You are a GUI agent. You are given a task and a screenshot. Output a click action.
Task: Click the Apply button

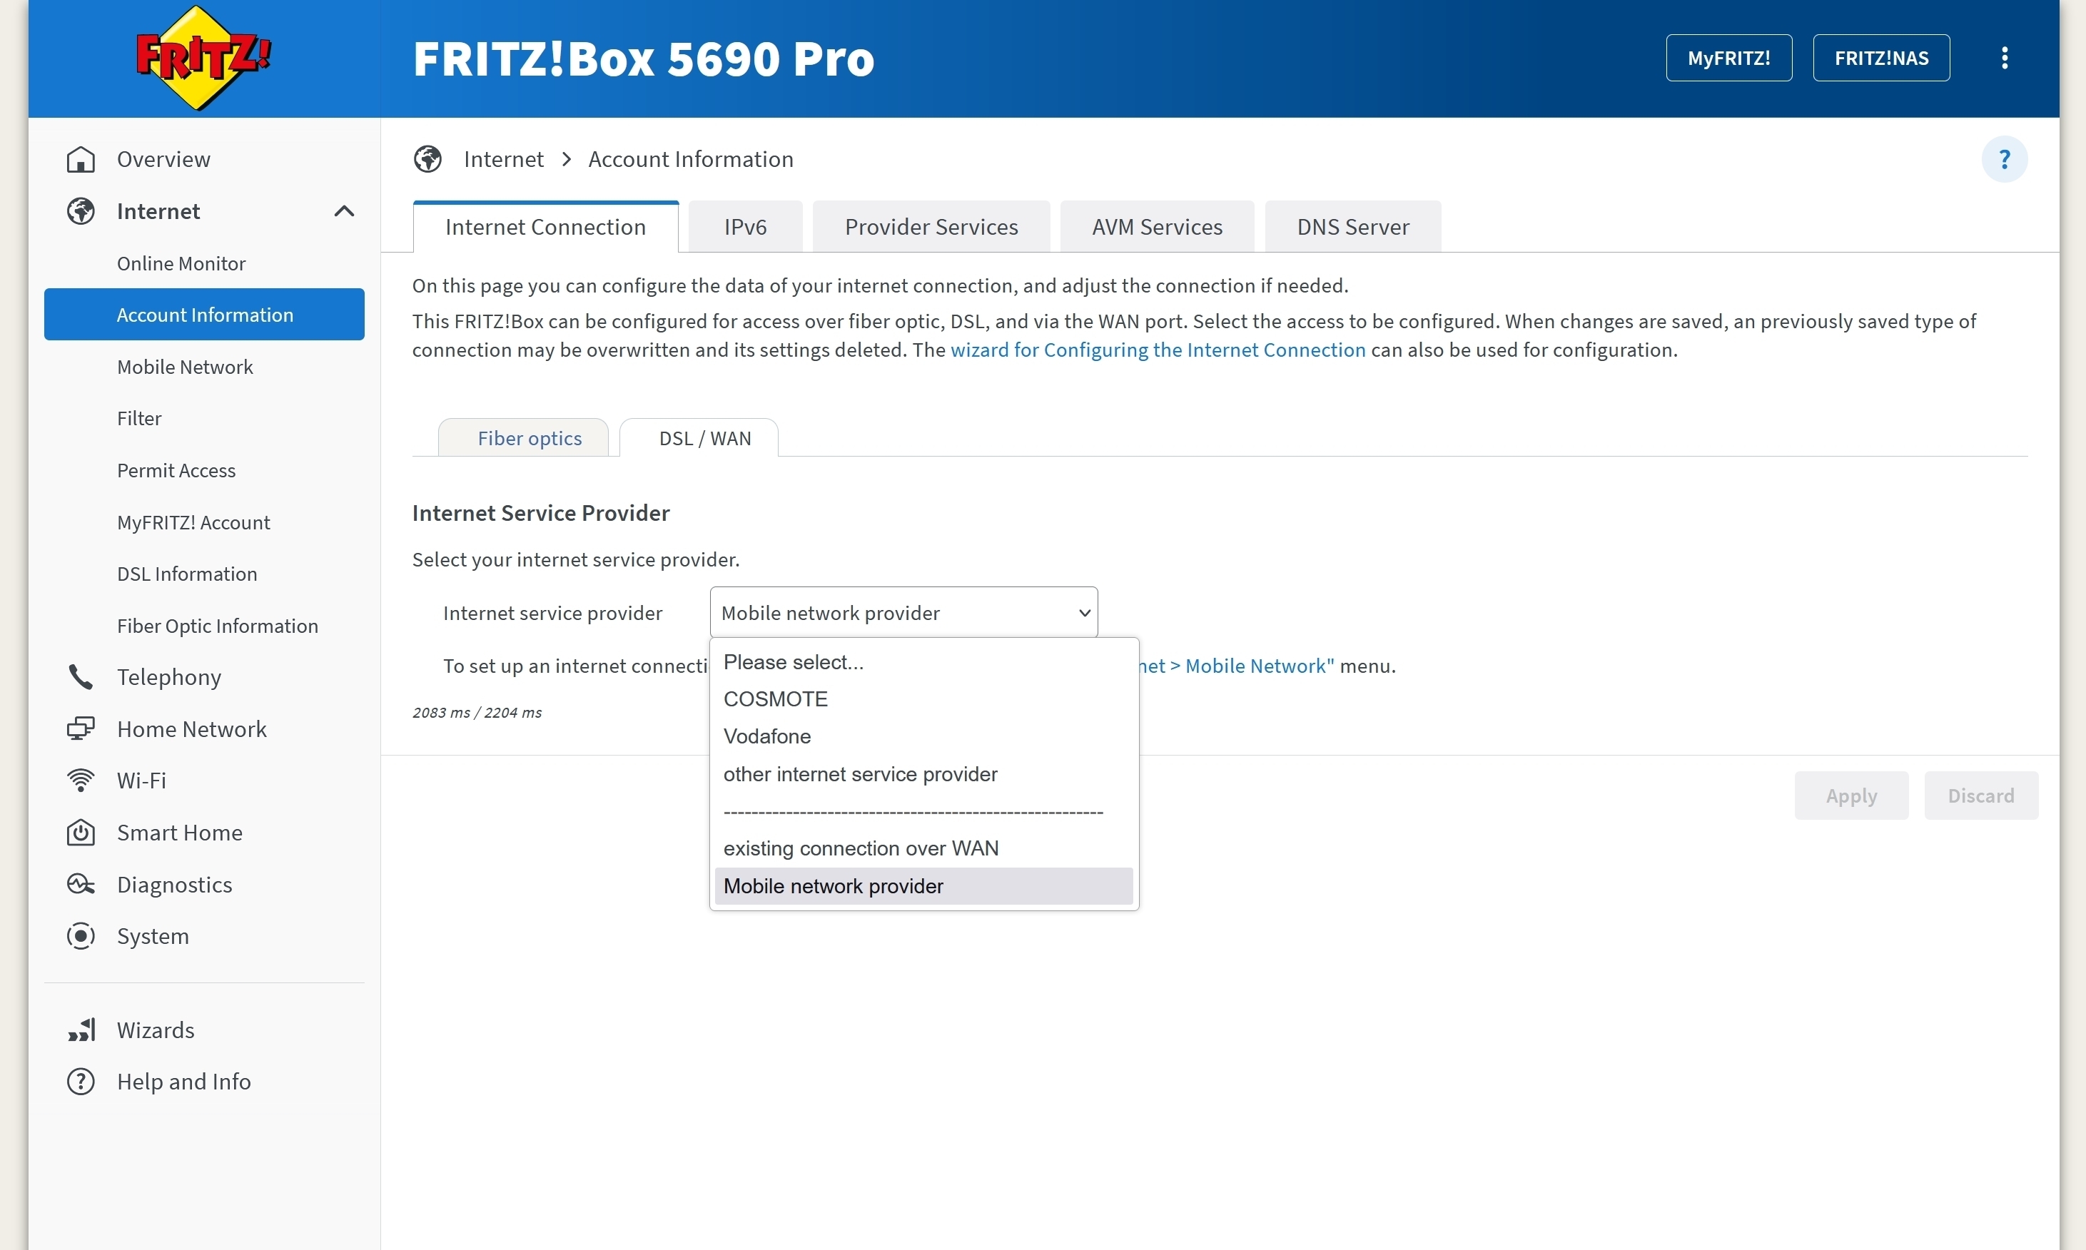(x=1851, y=795)
